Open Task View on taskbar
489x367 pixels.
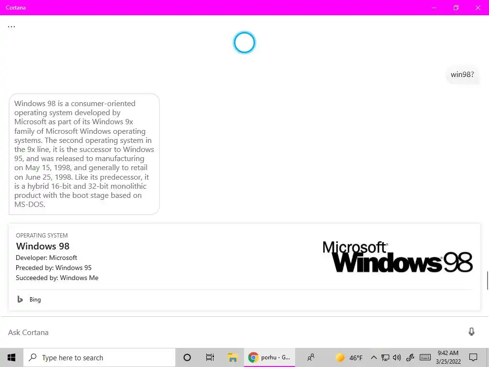(x=210, y=357)
